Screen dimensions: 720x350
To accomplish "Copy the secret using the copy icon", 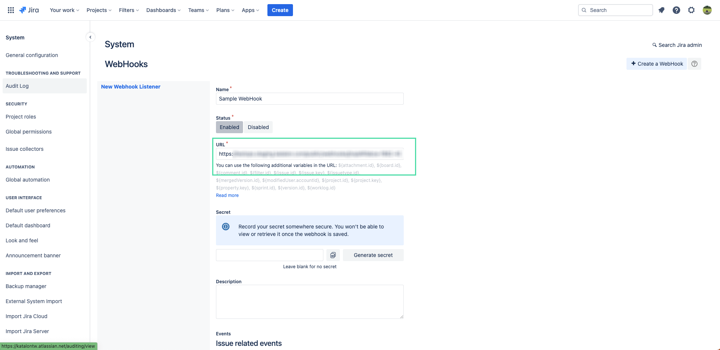I will (332, 255).
